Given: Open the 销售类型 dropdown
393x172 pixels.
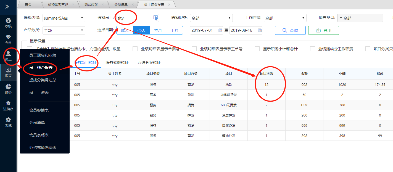Looking at the screenshot, I should coord(360,18).
